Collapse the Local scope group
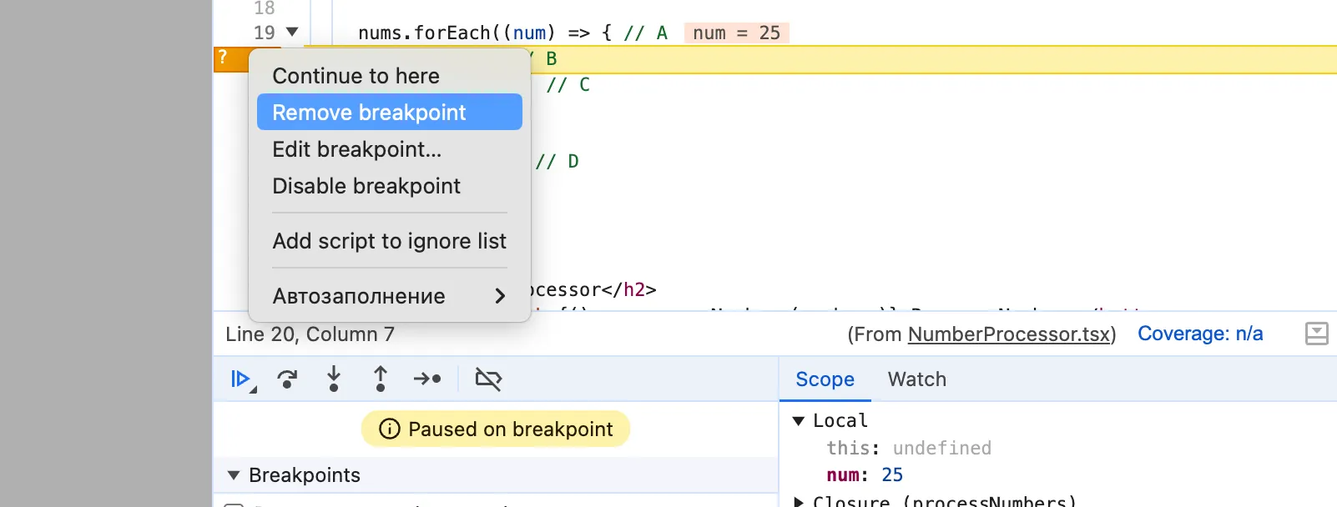Screen dimensions: 1337x507 coord(799,421)
